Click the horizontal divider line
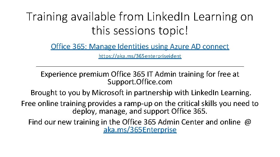 pyautogui.click(x=140, y=66)
